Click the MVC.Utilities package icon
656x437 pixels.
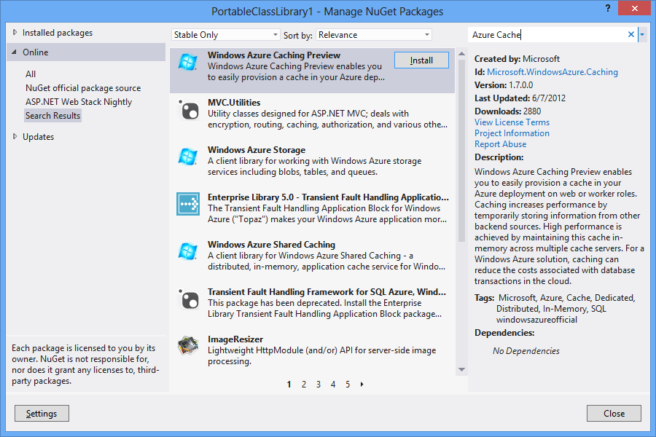tap(187, 111)
